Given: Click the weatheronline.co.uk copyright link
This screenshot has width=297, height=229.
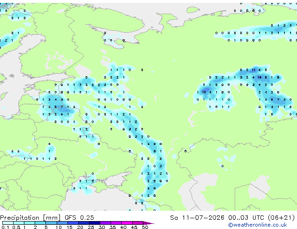Looking at the screenshot, I should [258, 225].
